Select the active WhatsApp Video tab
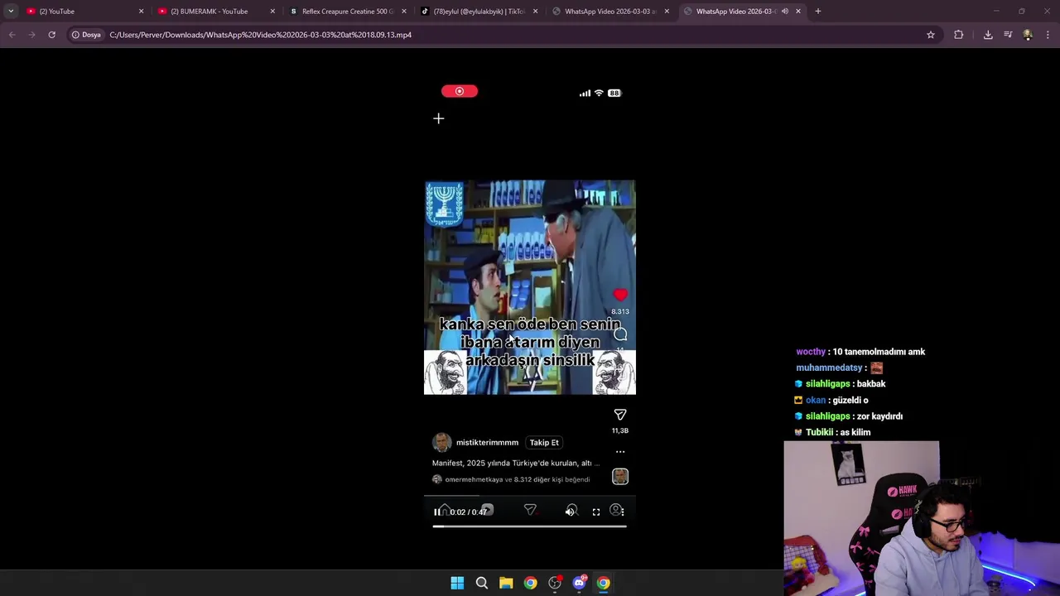Viewport: 1060px width, 596px height. 742,11
